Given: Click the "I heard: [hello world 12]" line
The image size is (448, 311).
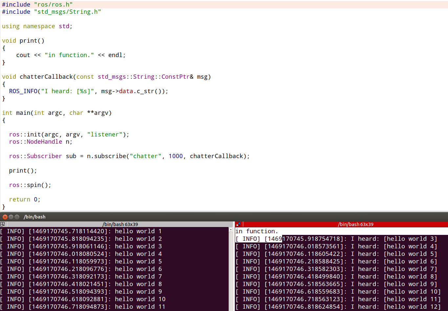Looking at the screenshot, I should pos(338,307).
